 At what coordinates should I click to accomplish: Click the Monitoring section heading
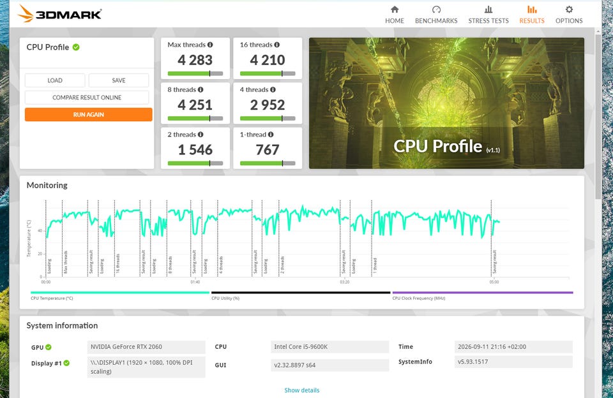coord(47,185)
